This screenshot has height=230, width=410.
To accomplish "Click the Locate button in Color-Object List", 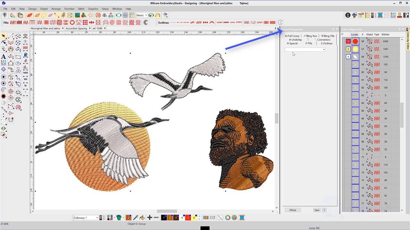I will click(x=354, y=34).
